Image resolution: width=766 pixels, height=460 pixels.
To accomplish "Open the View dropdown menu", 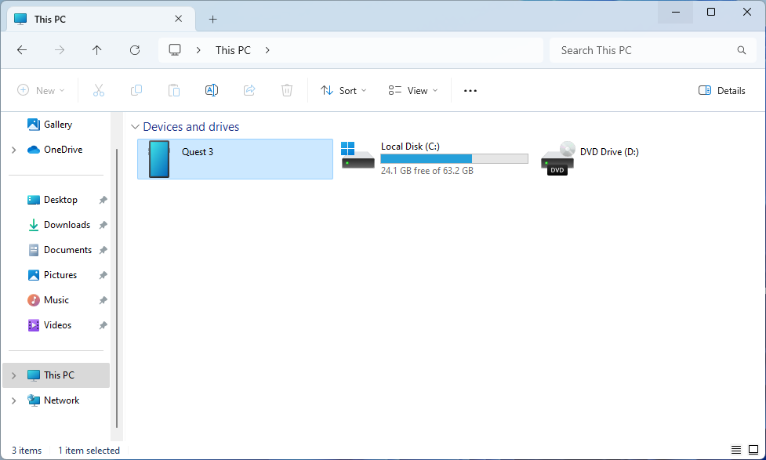I will click(413, 91).
